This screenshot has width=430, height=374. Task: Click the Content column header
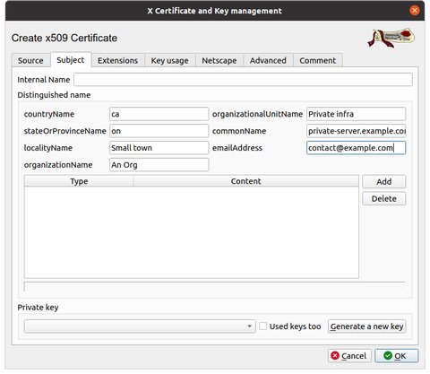click(x=245, y=181)
